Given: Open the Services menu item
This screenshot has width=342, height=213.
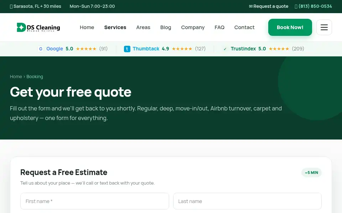Looking at the screenshot, I should tap(115, 27).
